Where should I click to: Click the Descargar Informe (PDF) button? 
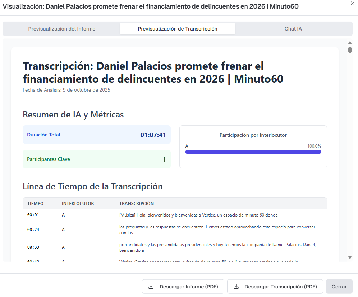(x=183, y=287)
